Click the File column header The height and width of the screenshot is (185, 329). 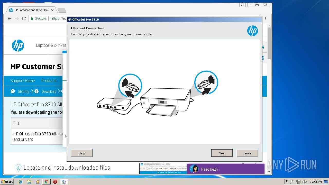click(16, 123)
